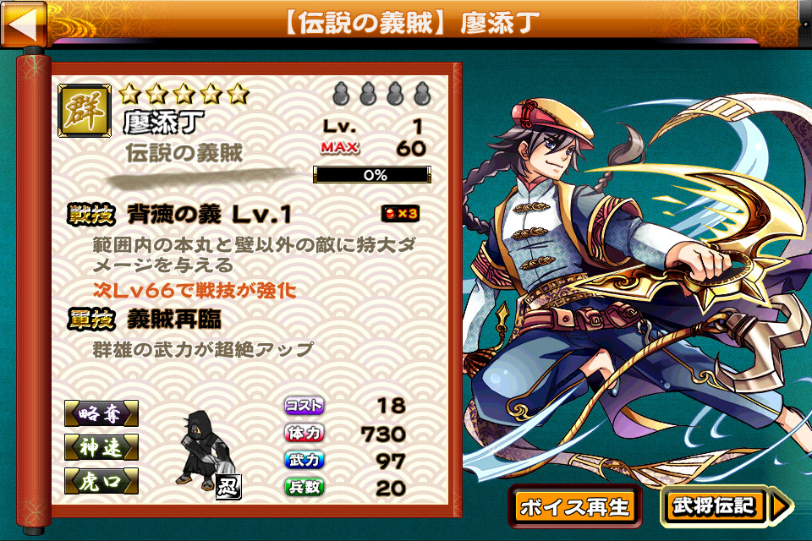812x541 pixels.
Task: Tap the 戦技 skill label badge
Action: click(x=91, y=215)
